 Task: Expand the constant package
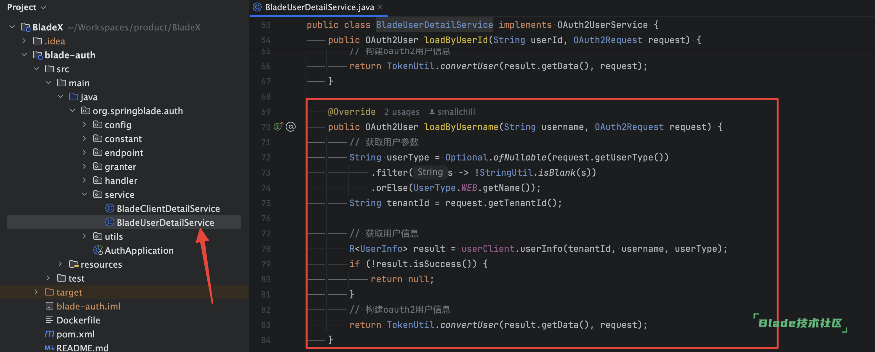point(84,138)
